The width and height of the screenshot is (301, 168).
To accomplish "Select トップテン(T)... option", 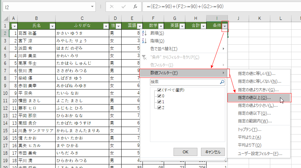I will [x=259, y=130].
